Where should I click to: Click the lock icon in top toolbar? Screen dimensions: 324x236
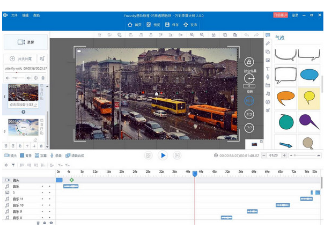pos(213,35)
